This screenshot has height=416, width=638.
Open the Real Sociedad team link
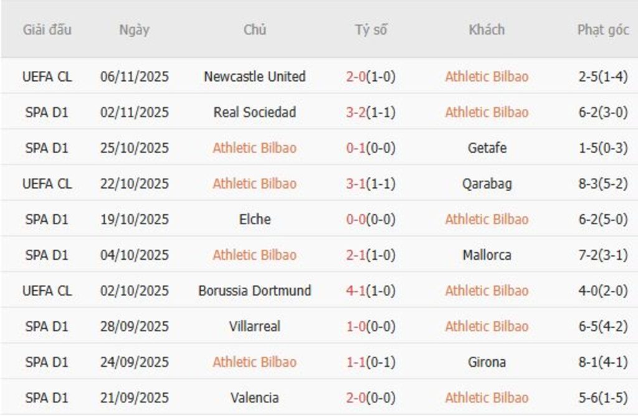(x=254, y=112)
